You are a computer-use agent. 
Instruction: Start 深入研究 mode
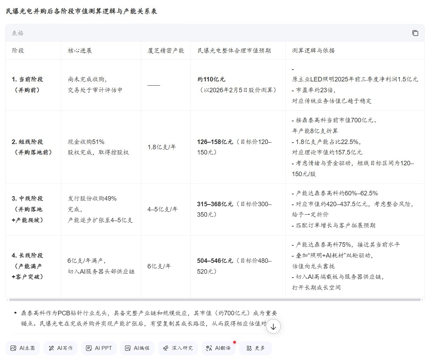coord(178,348)
